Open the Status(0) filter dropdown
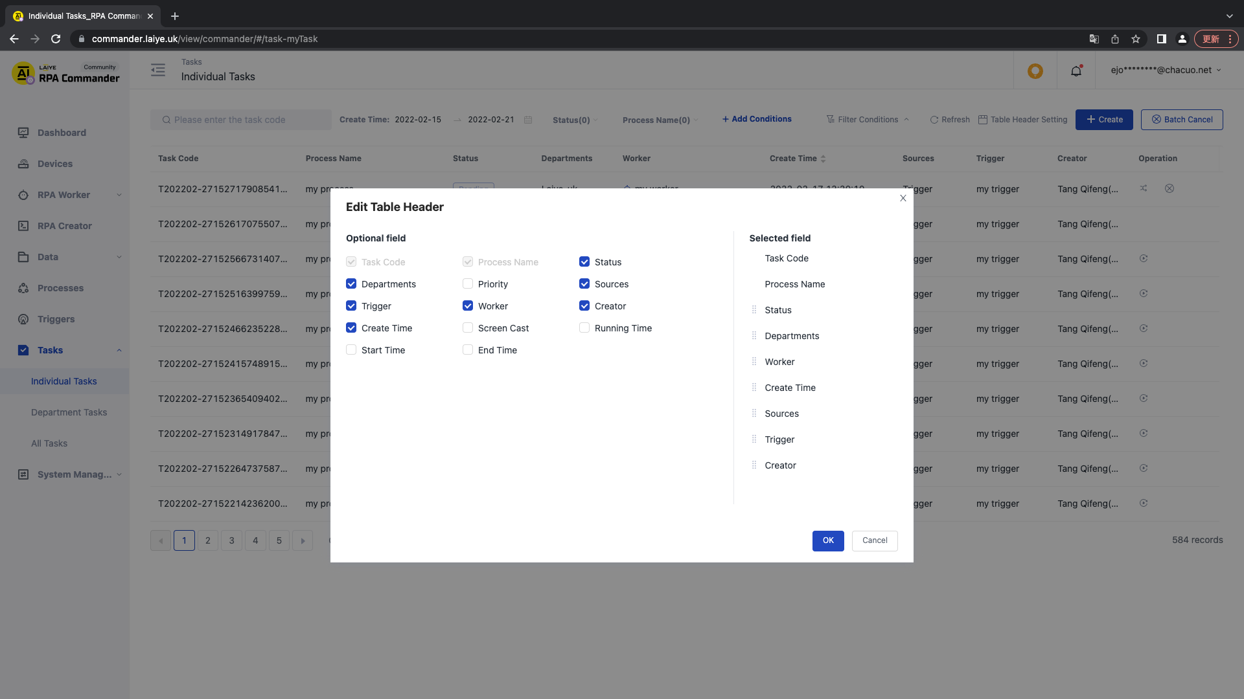The image size is (1244, 699). click(575, 120)
